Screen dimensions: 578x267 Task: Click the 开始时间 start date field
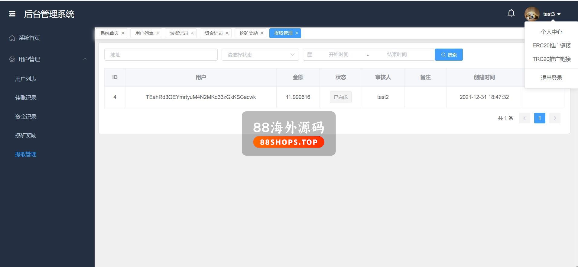click(338, 55)
